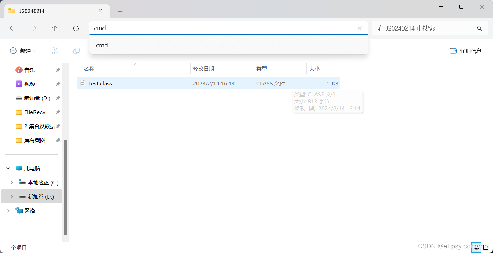
Task: Open a new tab with plus button
Action: [120, 11]
